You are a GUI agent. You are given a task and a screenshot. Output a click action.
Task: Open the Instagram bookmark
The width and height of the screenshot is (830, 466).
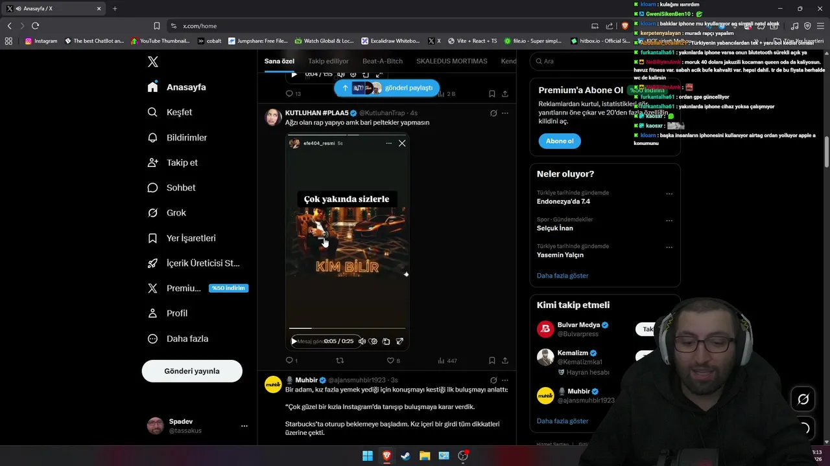coord(41,41)
